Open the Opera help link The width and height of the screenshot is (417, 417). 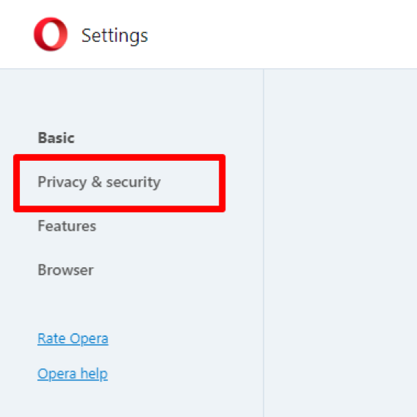[x=73, y=374]
